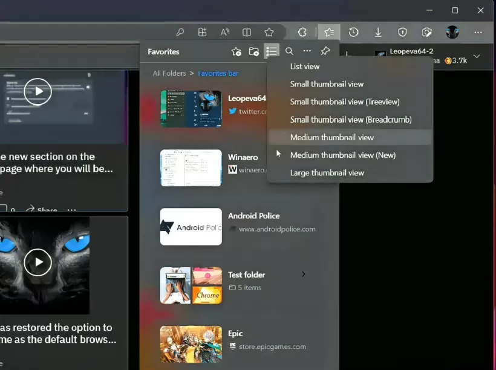Open the apps grid icon in toolbar
This screenshot has height=370, width=496.
202,32
